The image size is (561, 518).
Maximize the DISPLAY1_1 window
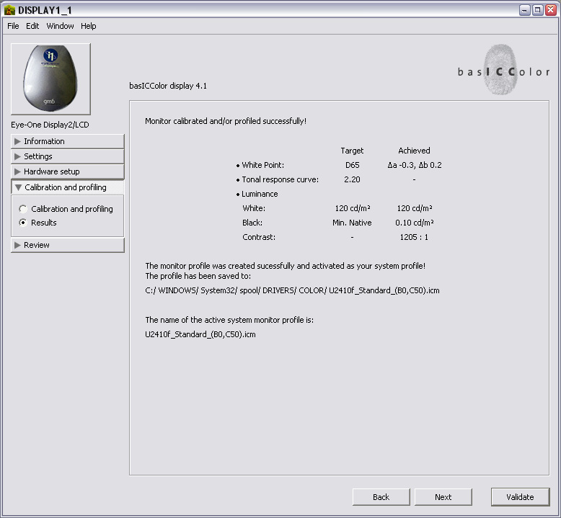coord(537,10)
